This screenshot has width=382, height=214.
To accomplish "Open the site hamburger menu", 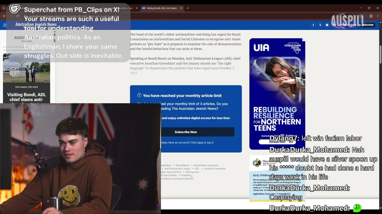I will coord(5,25).
